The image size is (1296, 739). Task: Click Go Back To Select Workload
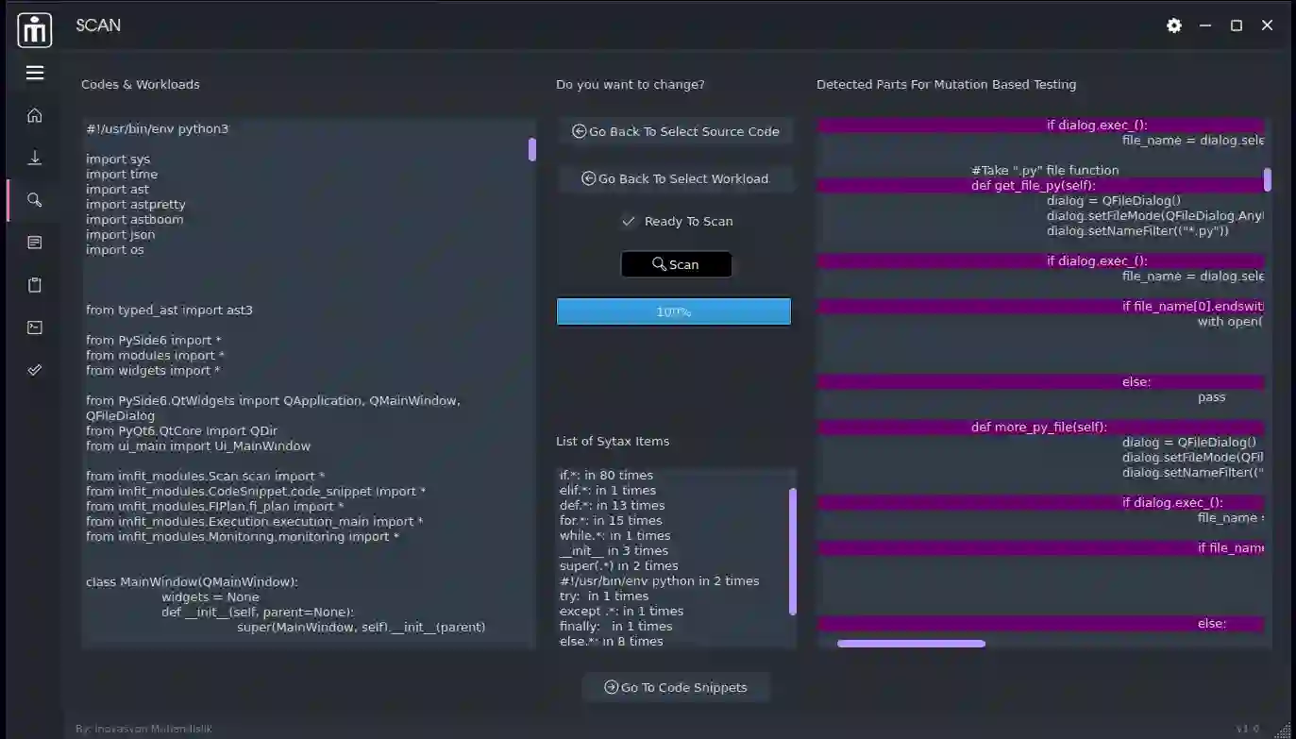[676, 178]
